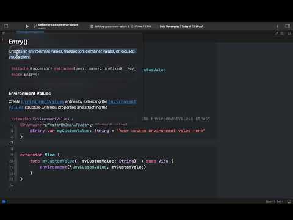Toggle the navigator sidebar icon
This screenshot has width=293, height=220.
click(6, 26)
